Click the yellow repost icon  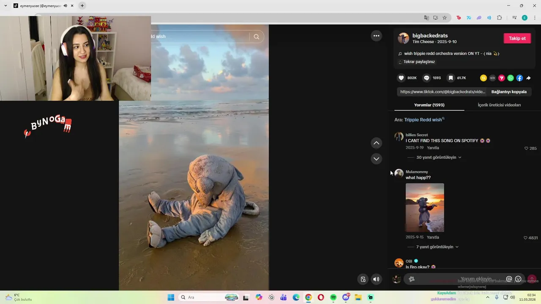484,78
